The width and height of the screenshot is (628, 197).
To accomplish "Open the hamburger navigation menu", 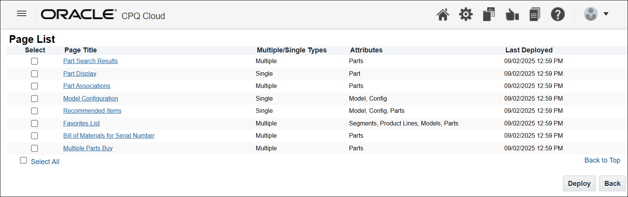I will click(x=22, y=14).
